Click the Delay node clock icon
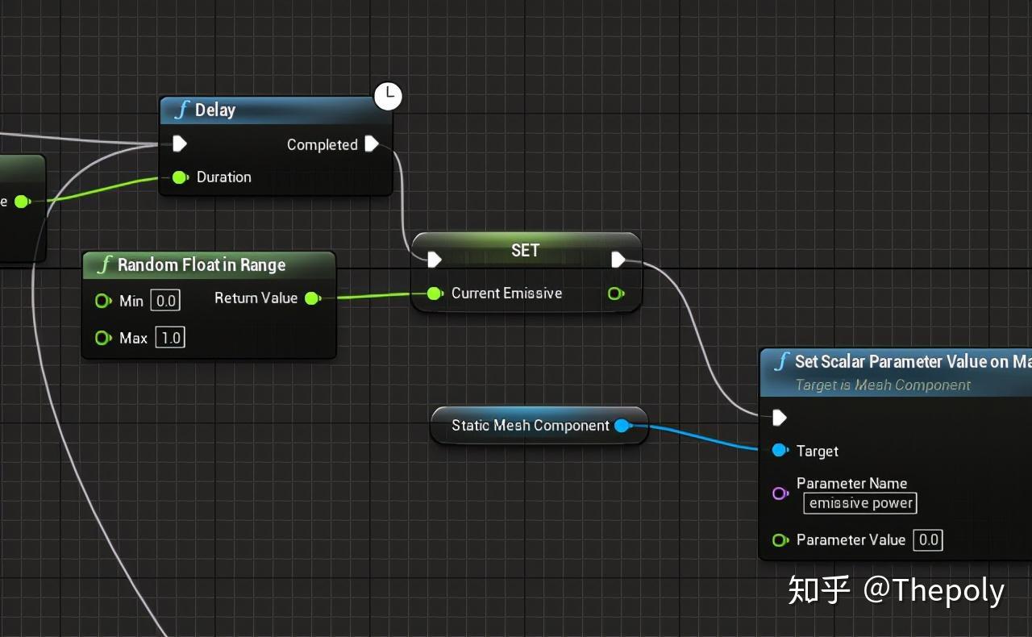 click(388, 97)
